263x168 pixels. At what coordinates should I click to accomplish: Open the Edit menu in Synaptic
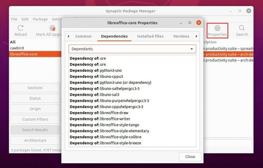[25, 19]
